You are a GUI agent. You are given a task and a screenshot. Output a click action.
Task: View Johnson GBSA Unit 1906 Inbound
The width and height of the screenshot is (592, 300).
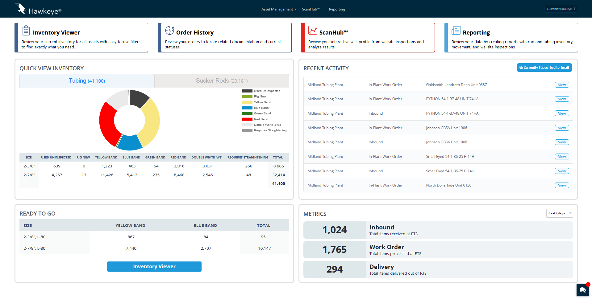point(562,142)
